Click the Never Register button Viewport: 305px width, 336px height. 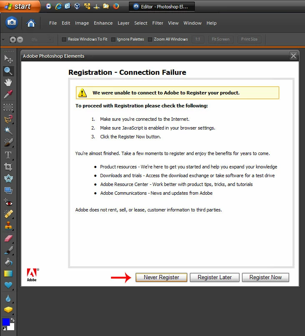(x=161, y=277)
